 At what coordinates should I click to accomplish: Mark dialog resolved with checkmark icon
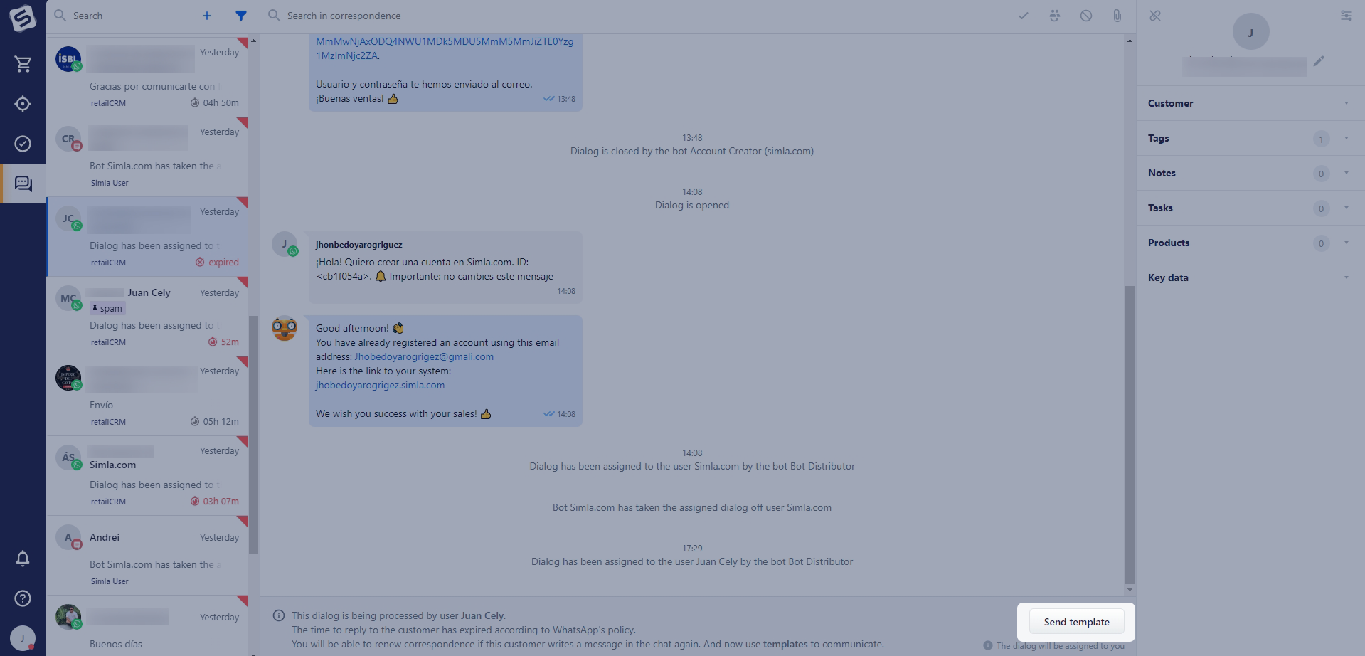(1024, 16)
